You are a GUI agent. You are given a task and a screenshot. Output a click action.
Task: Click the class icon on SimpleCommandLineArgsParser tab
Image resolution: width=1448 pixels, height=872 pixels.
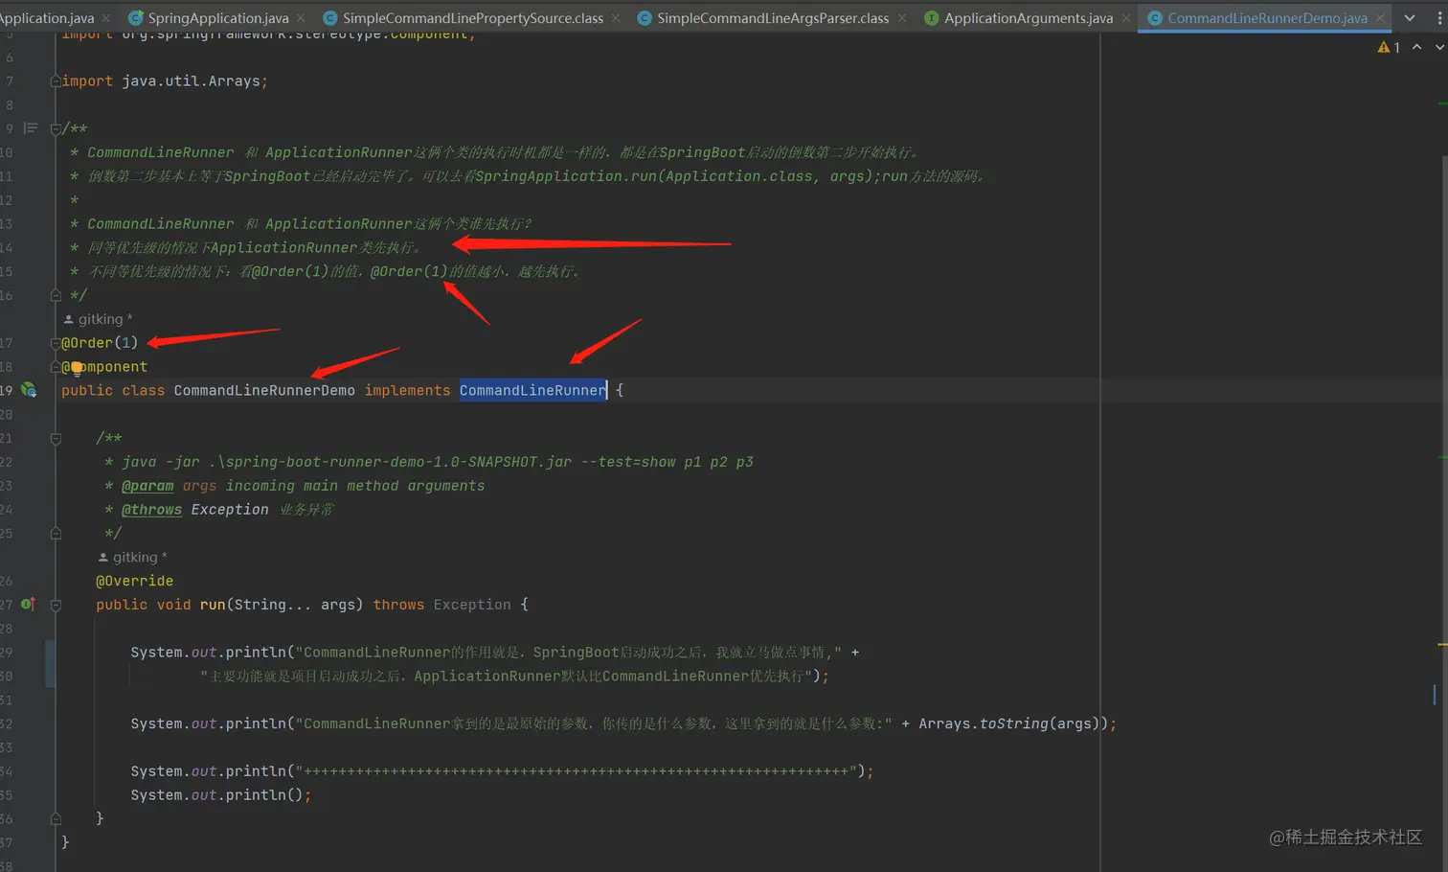click(x=645, y=17)
